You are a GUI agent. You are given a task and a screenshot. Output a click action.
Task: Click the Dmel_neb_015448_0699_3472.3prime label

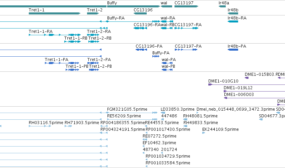pos(235,109)
